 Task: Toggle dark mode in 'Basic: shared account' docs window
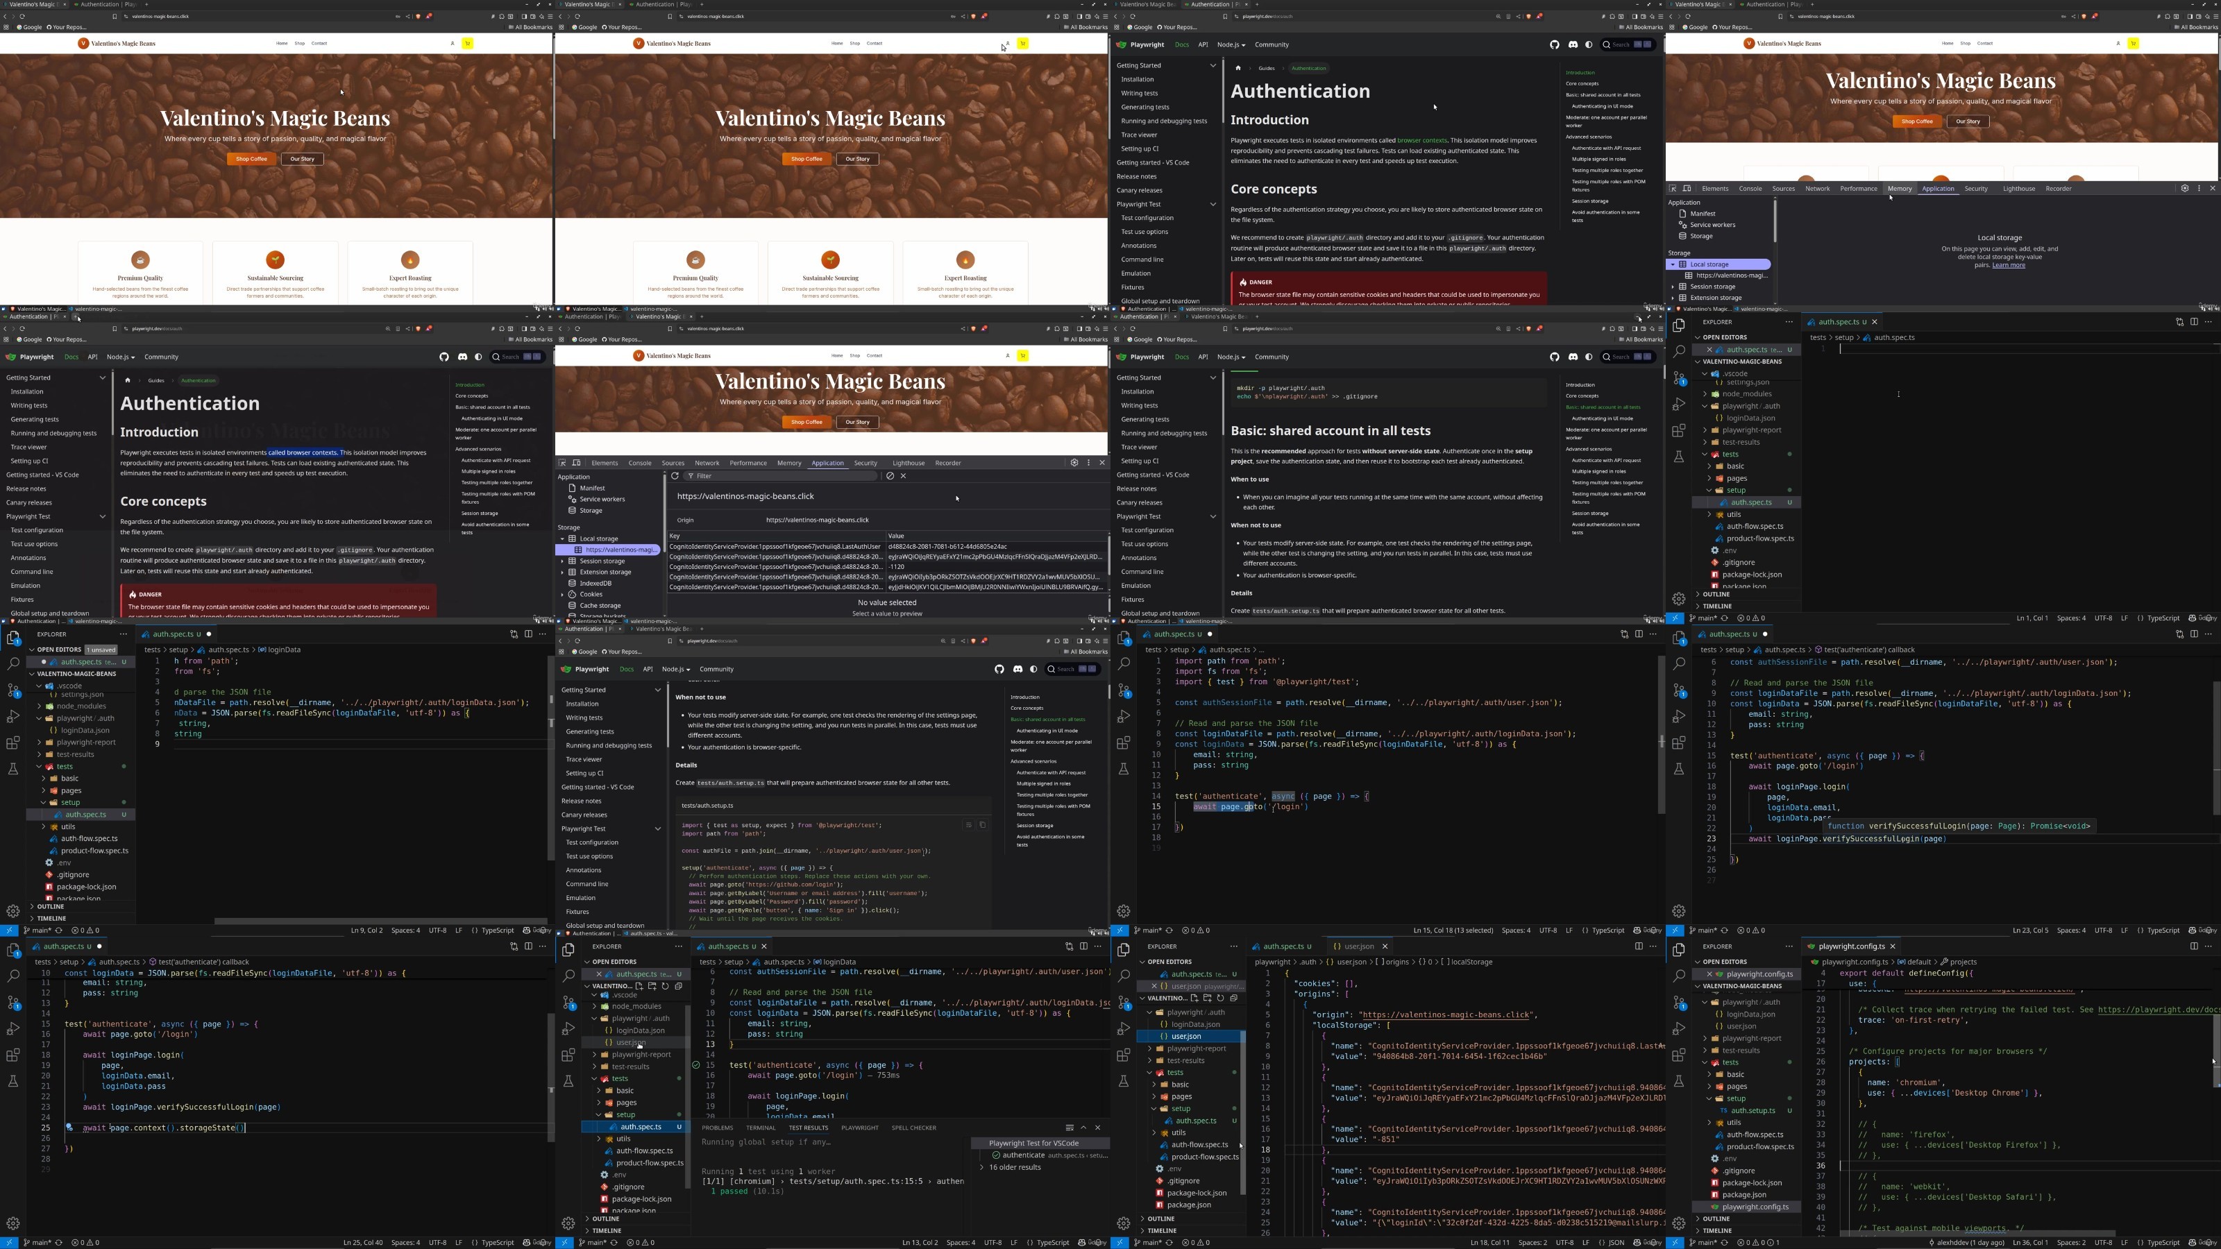pos(1589,357)
